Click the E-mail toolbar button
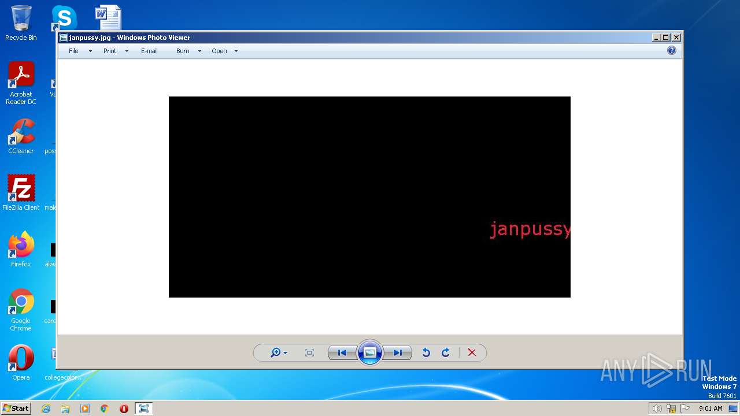The image size is (740, 416). click(149, 51)
